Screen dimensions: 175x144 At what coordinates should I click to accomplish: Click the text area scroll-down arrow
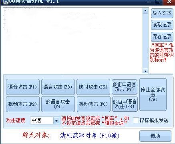[x=145, y=71]
